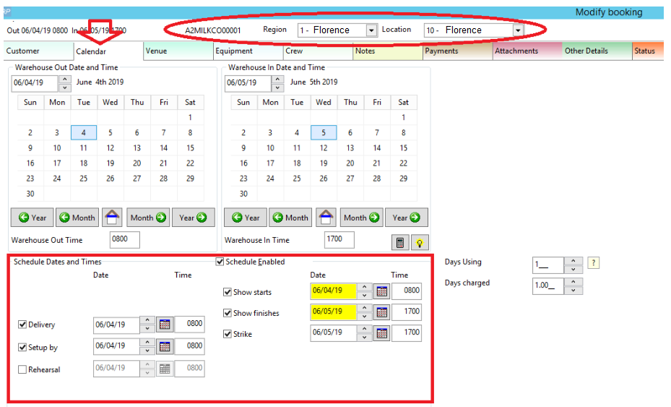Decrement the Show finishes date spinner
Viewport: 671px width, 407px height.
point(364,317)
